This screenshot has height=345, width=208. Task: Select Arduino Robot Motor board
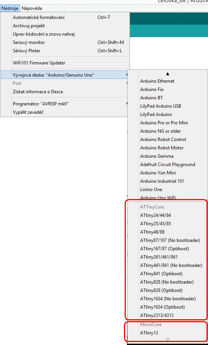[167, 148]
